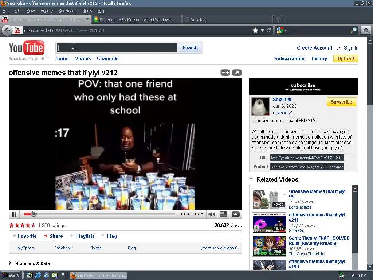Viewport: 373px width, 280px height.
Task: Mute the video using the volume icon
Action: coord(212,214)
